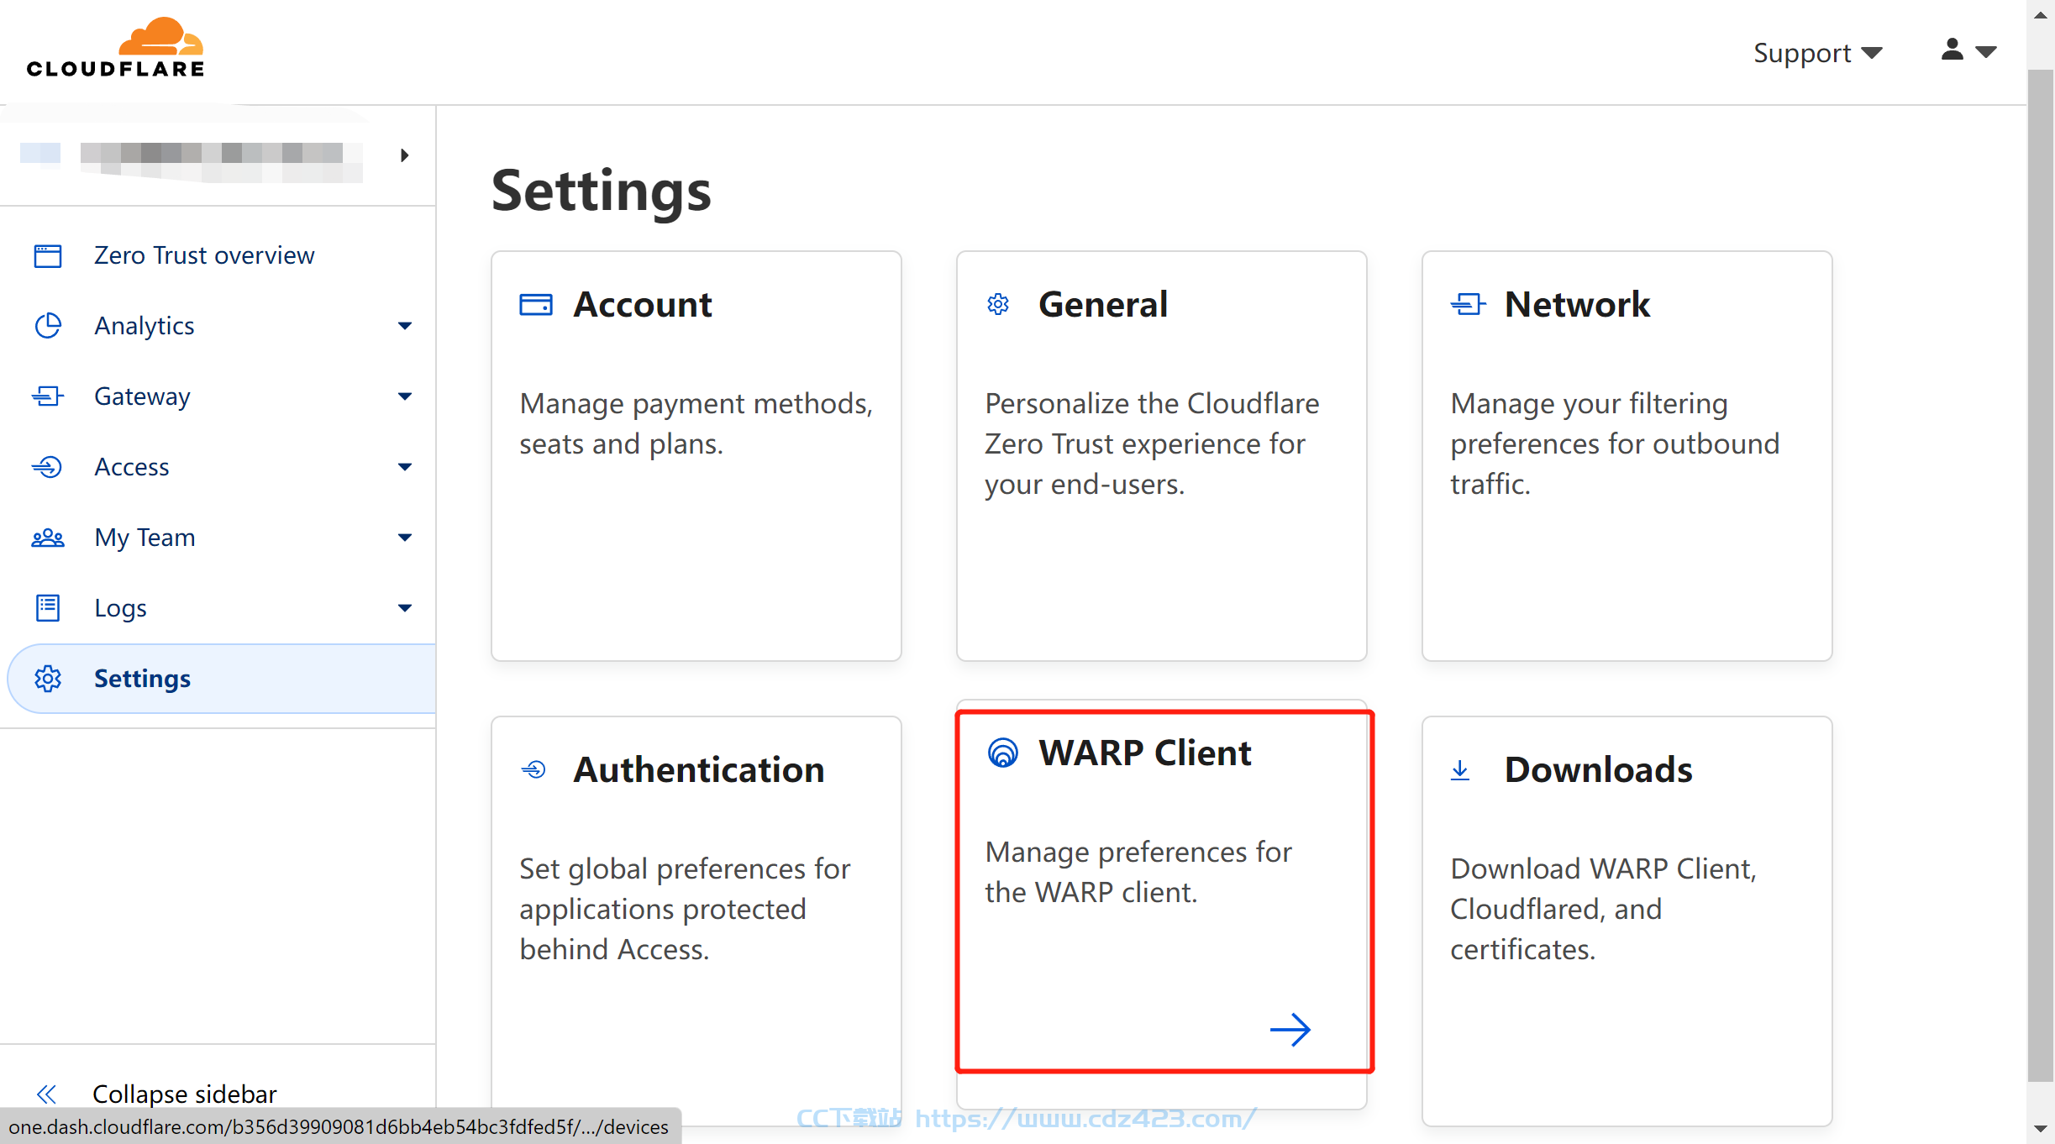The height and width of the screenshot is (1144, 2055).
Task: Click the Gateway sidebar icon
Action: coord(48,396)
